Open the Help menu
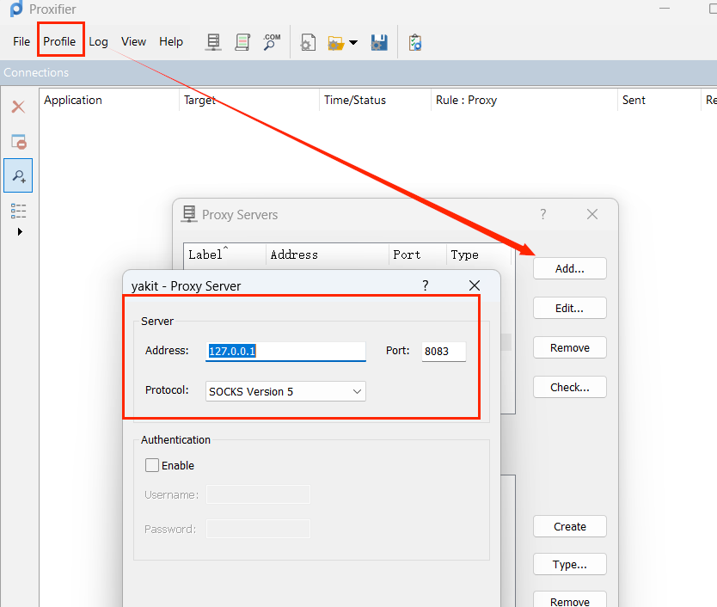Image resolution: width=717 pixels, height=607 pixels. (x=171, y=41)
